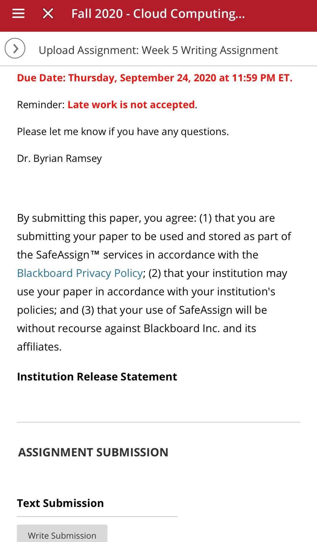Open the hamburger navigation menu

18,14
